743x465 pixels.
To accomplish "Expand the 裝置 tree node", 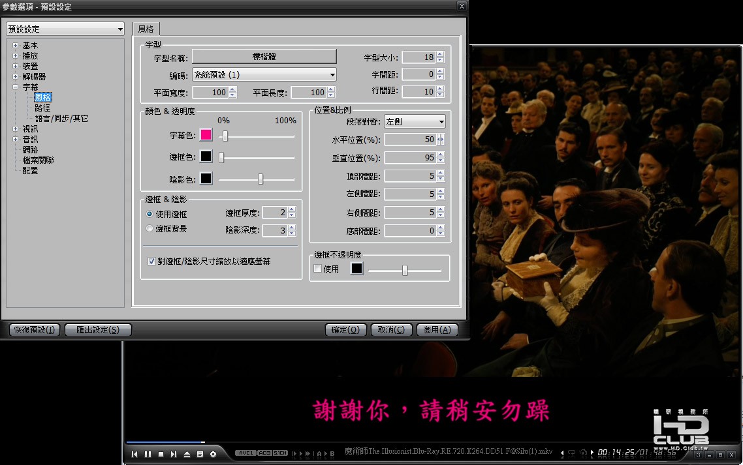I will pyautogui.click(x=15, y=67).
